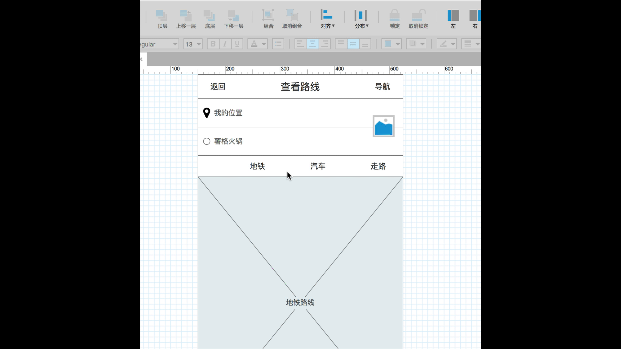
Task: Click the 导航 label
Action: 382,87
